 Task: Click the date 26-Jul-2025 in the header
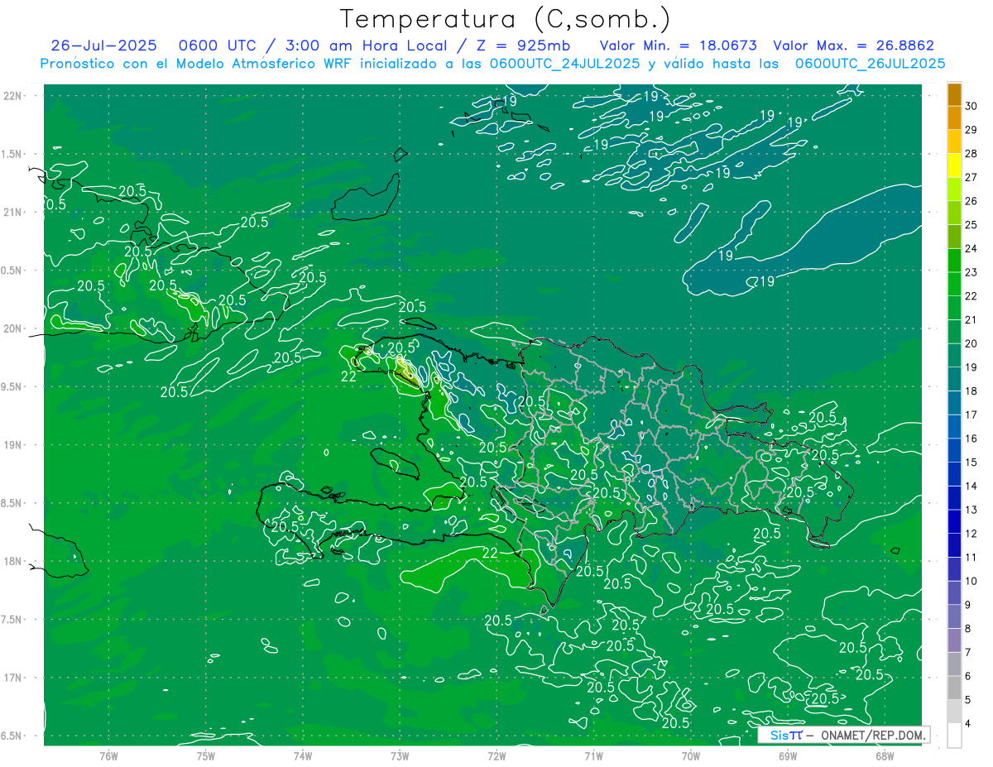point(103,46)
